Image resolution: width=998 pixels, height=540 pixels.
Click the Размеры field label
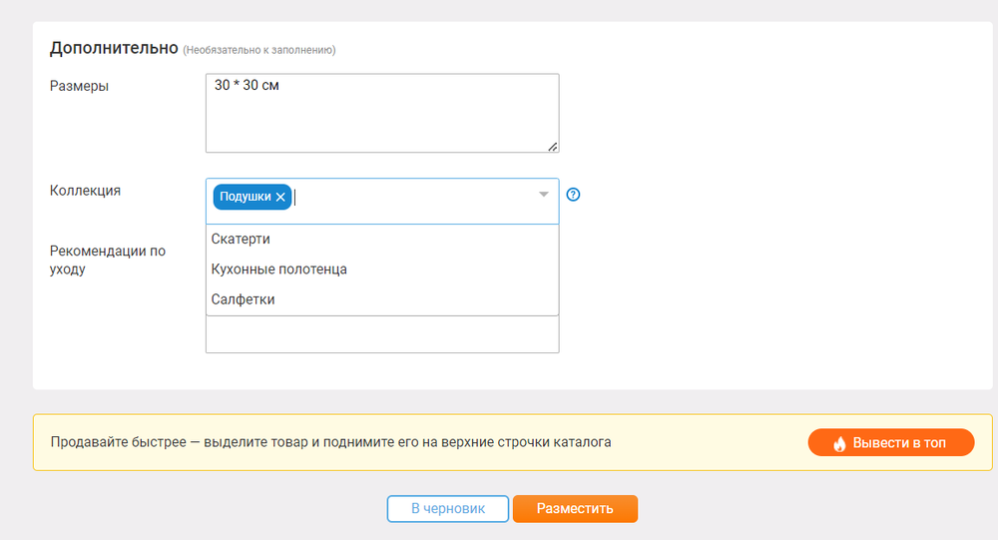click(79, 86)
